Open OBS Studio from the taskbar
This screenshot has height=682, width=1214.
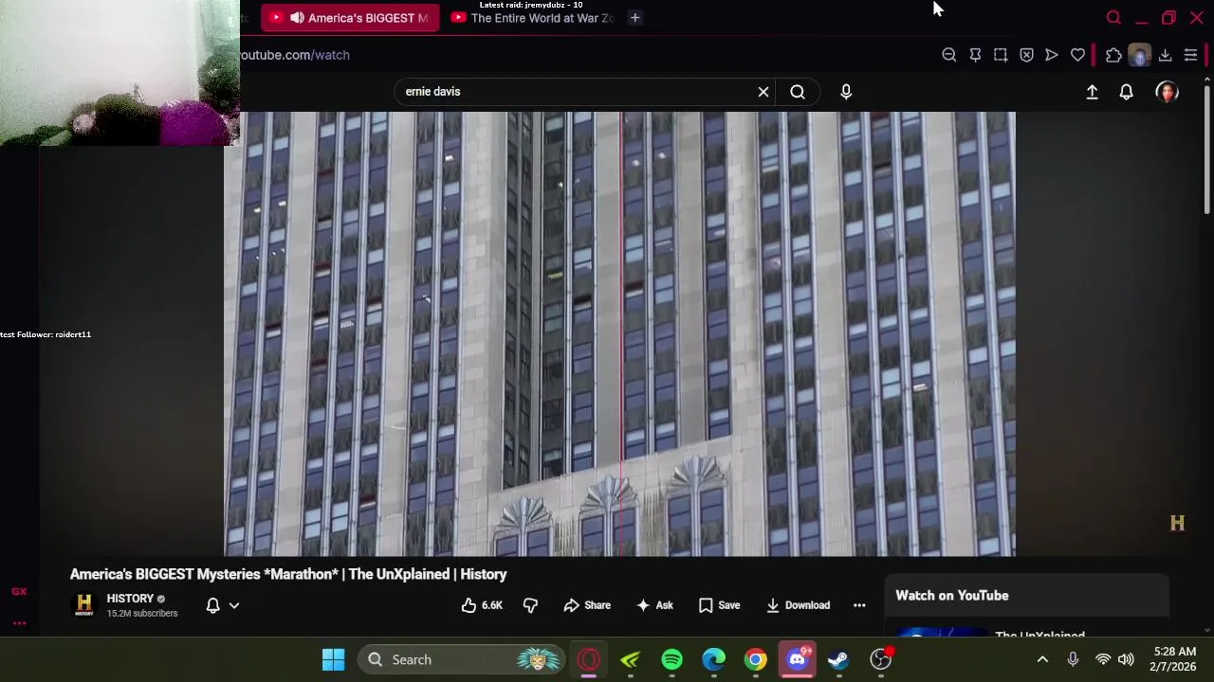coord(881,659)
